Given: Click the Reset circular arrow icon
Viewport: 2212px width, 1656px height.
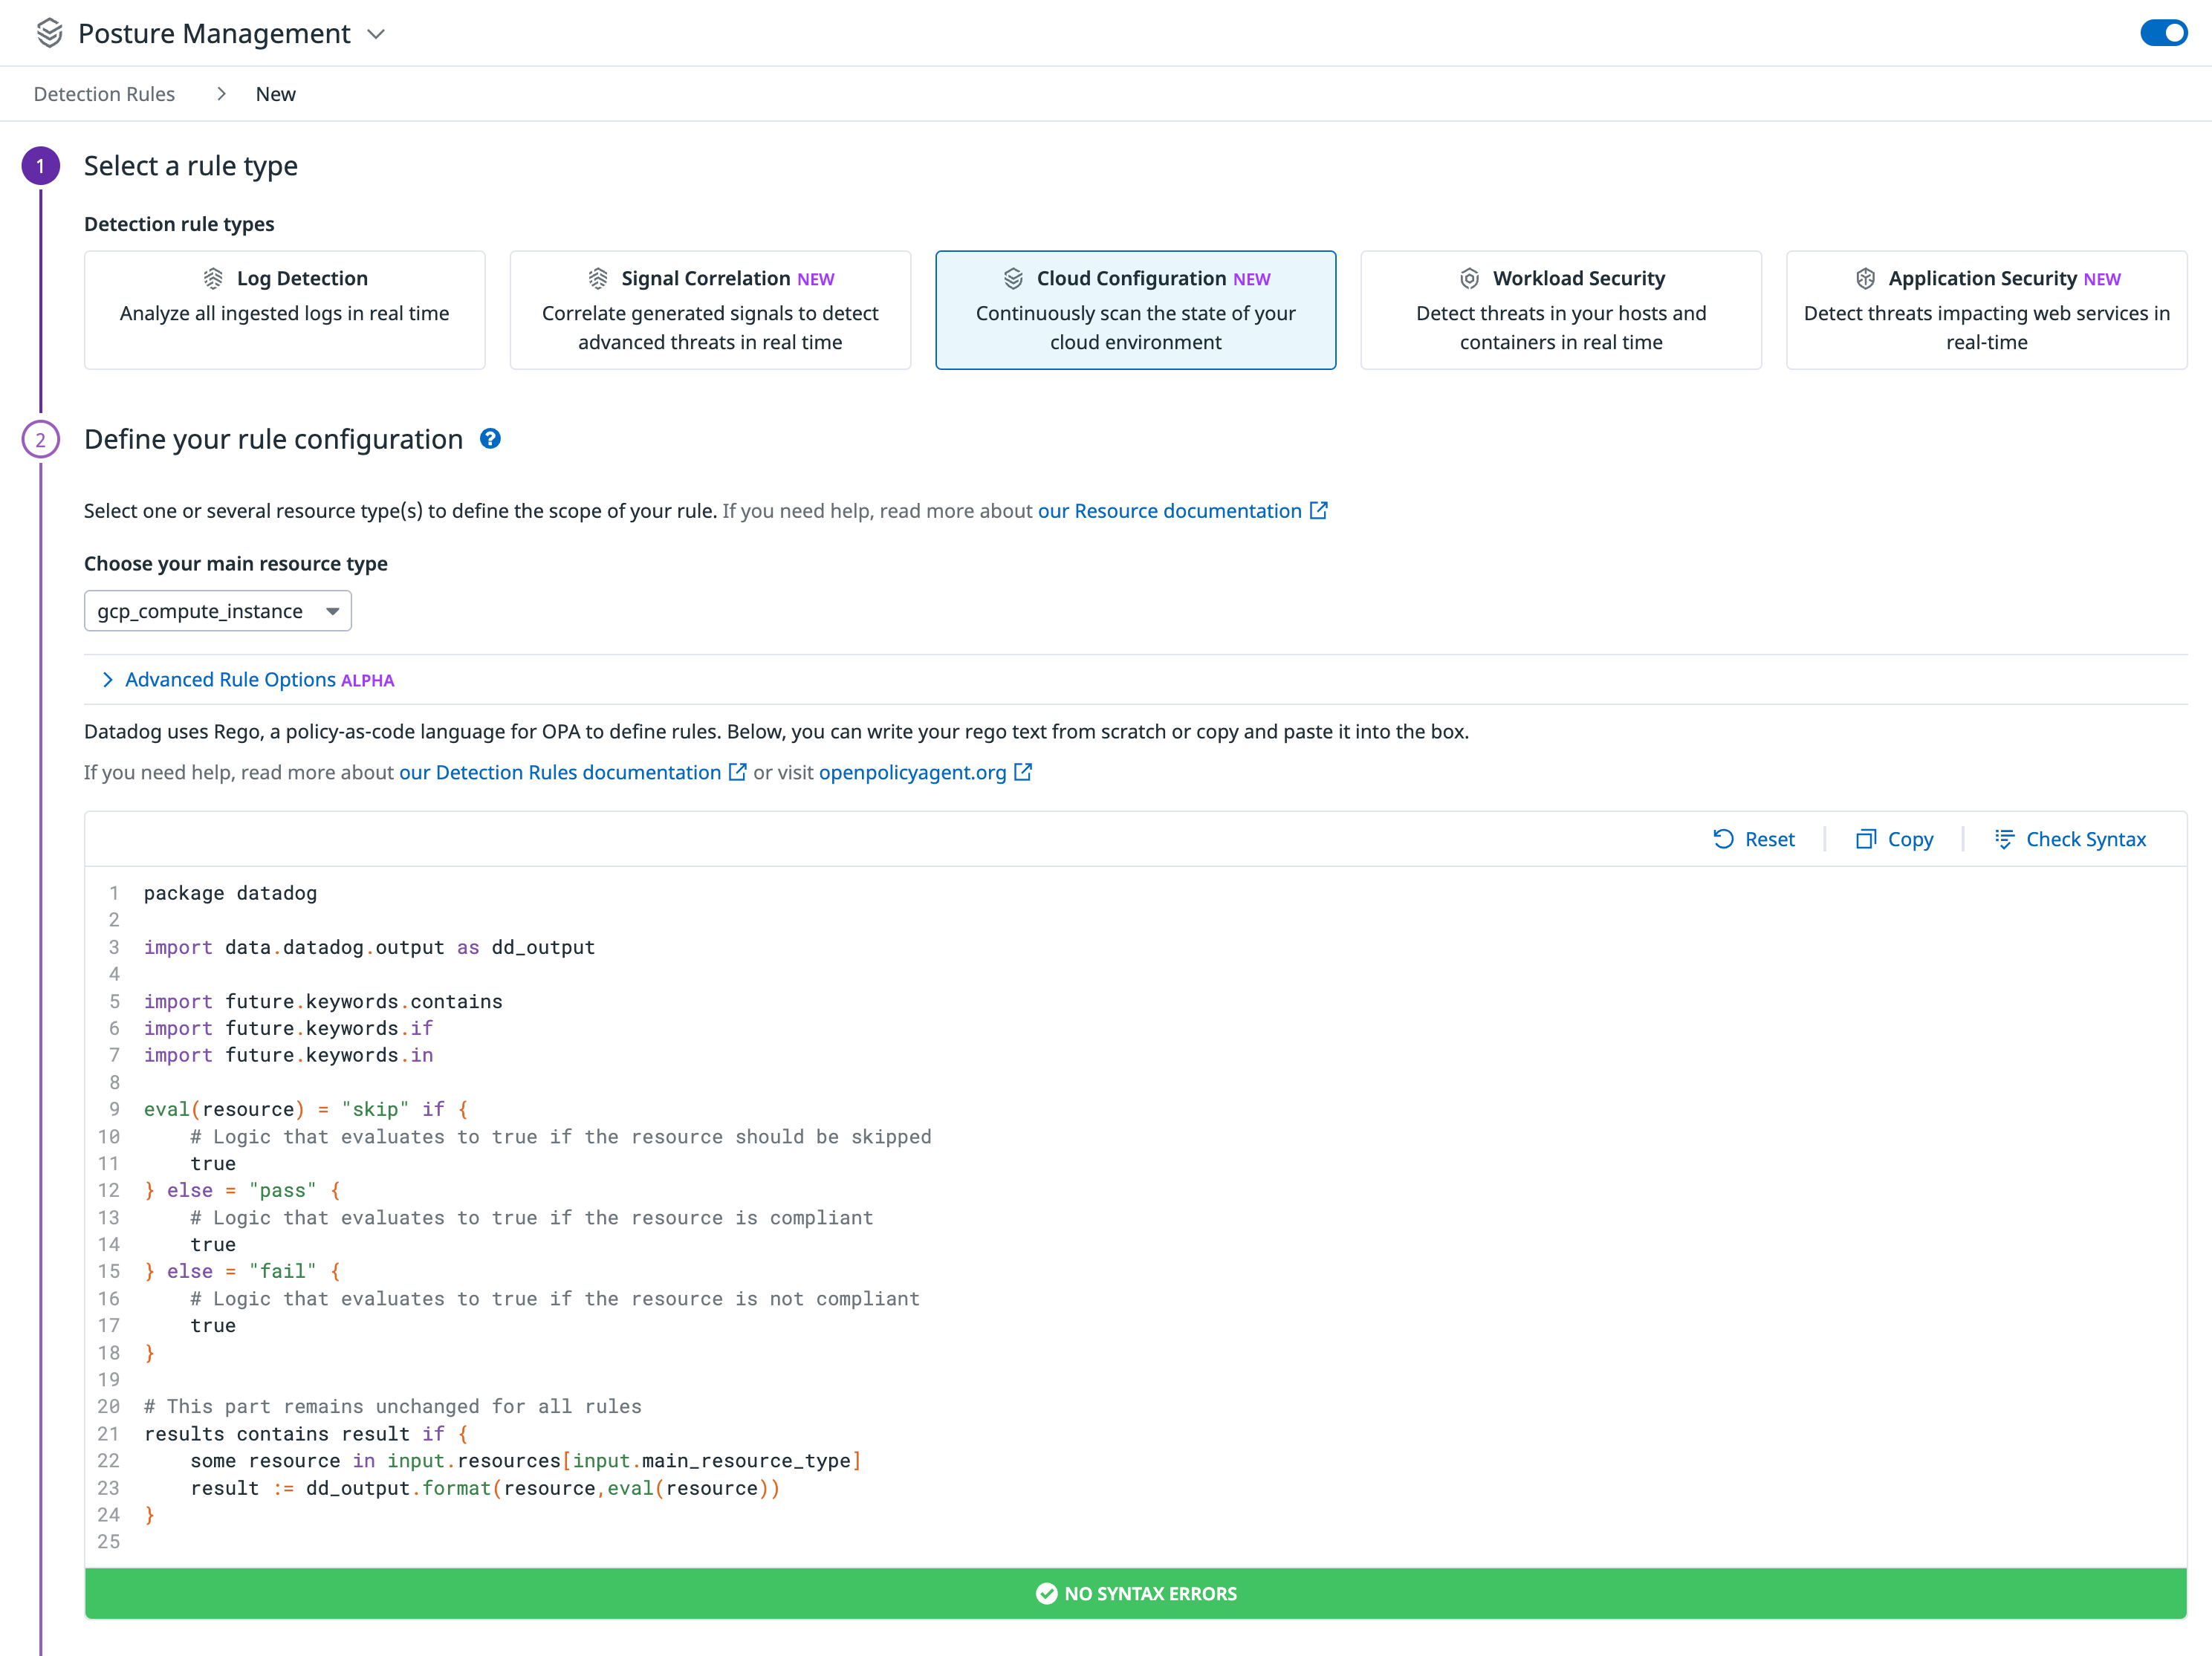Looking at the screenshot, I should pyautogui.click(x=1723, y=839).
